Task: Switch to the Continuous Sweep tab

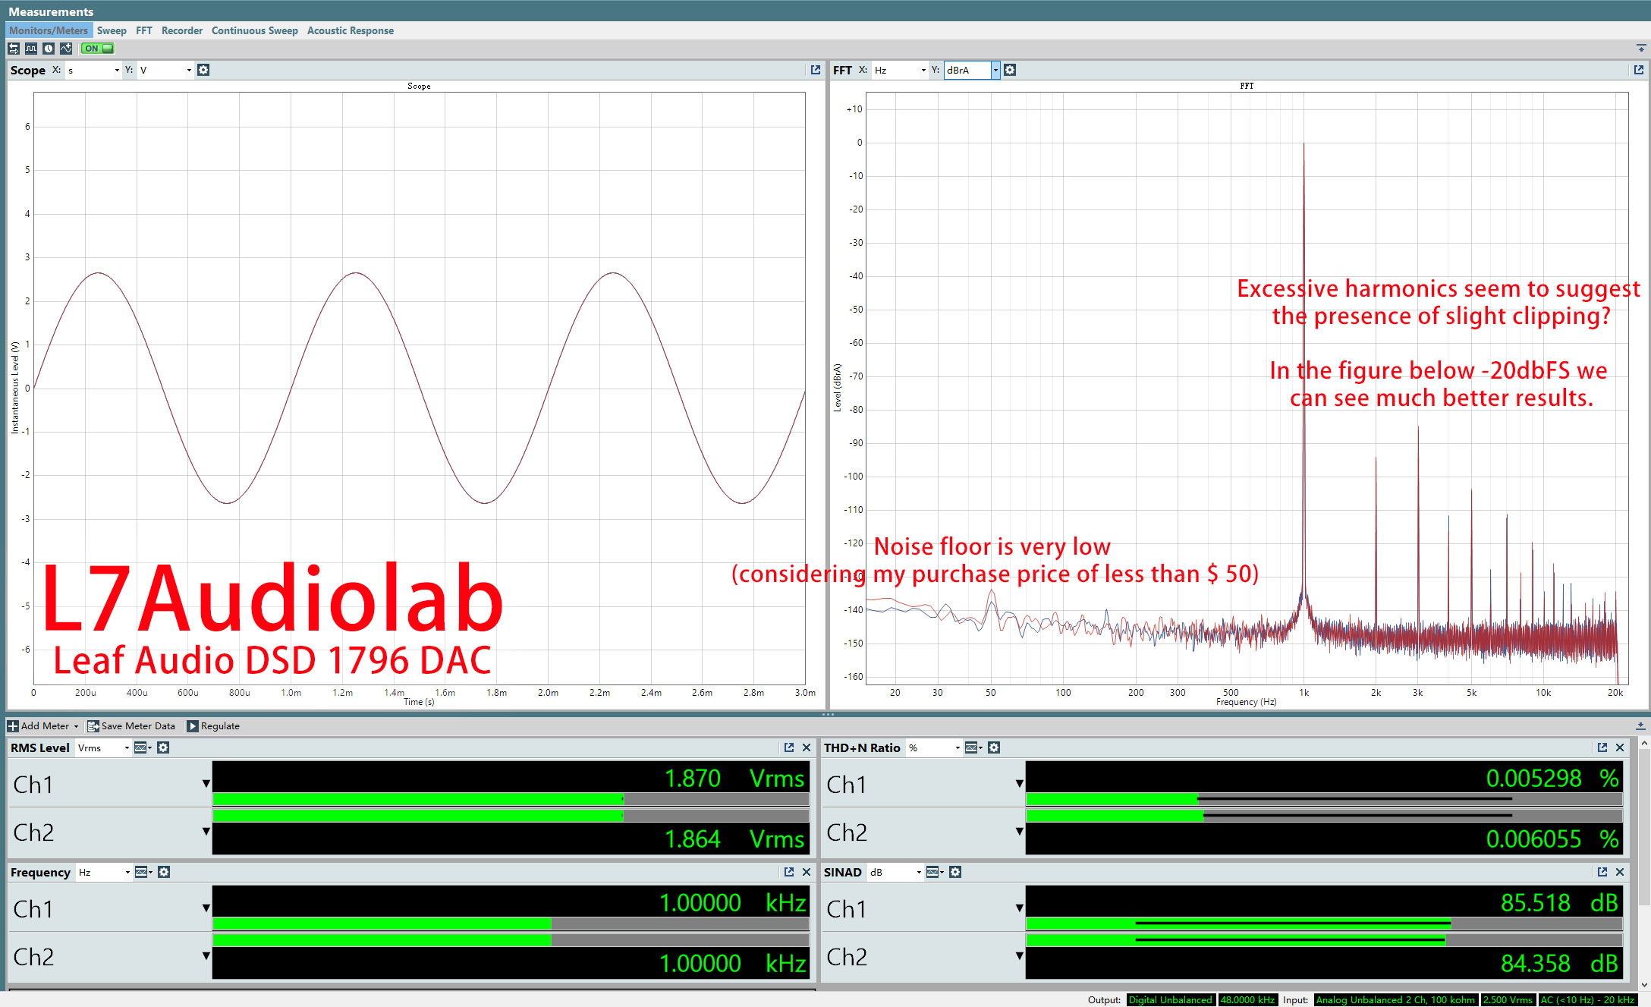Action: coord(255,30)
